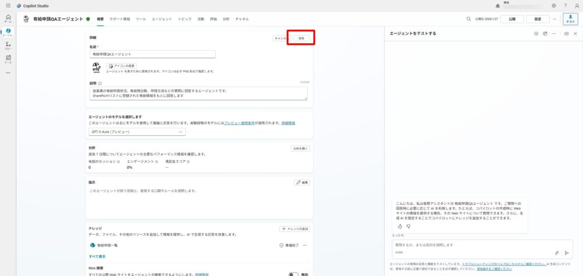Click the すべて表示 link
This screenshot has height=276, width=583.
97,256
